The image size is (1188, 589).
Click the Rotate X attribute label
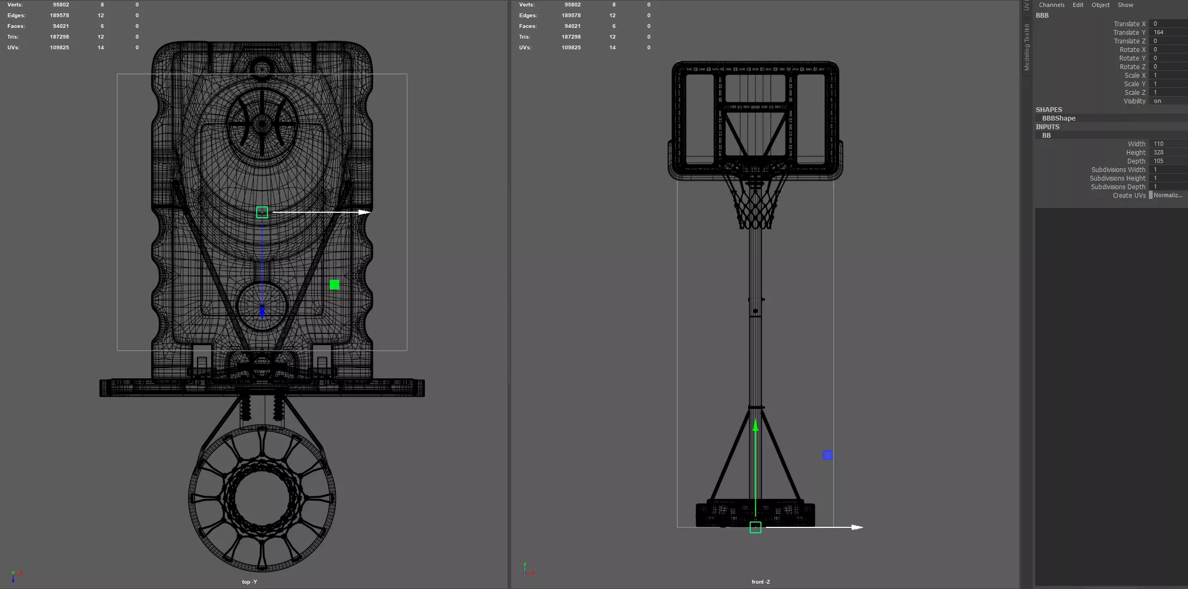pos(1132,49)
